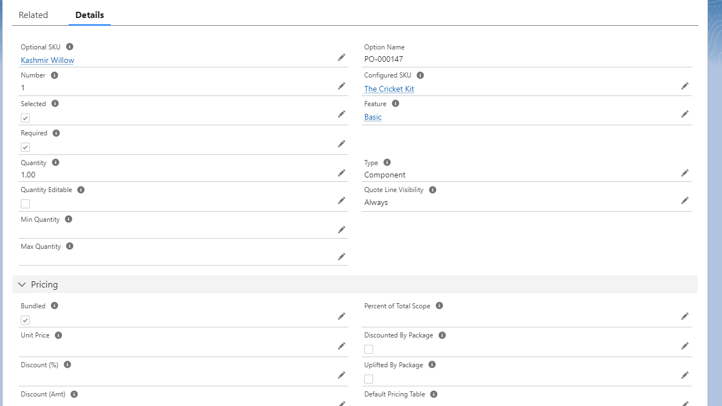
Task: Click edit pencil next to Quantity
Action: [x=341, y=173]
